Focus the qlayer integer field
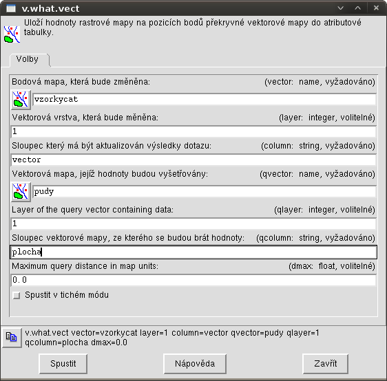Viewport: 387px width, 381px height. tap(193, 224)
